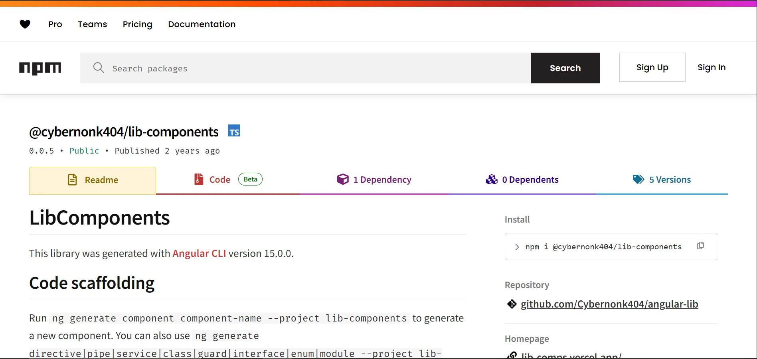Click the homepage link chain icon

512,355
